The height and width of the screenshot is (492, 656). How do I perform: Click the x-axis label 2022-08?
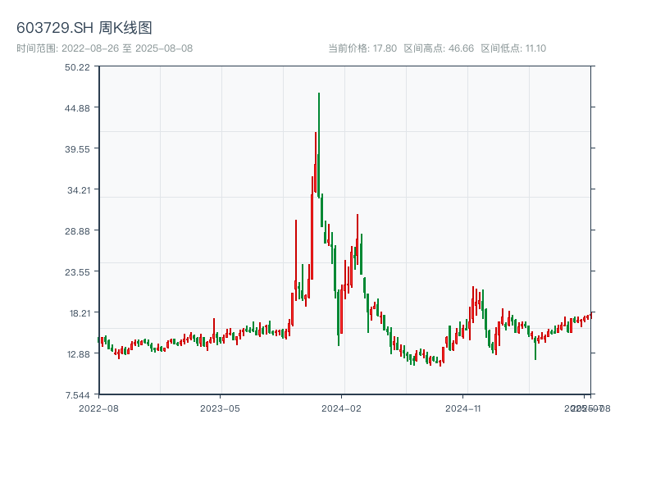point(98,408)
